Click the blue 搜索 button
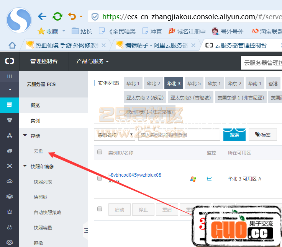Image resolution: width=282 pixels, height=247 pixels. pyautogui.click(x=234, y=135)
